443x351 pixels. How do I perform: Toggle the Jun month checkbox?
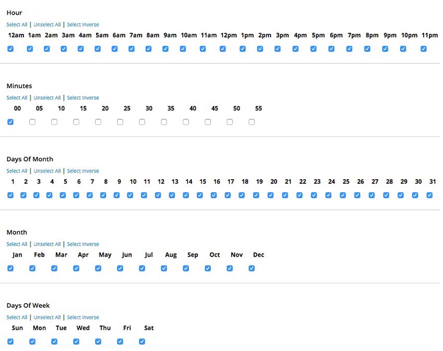tap(120, 268)
